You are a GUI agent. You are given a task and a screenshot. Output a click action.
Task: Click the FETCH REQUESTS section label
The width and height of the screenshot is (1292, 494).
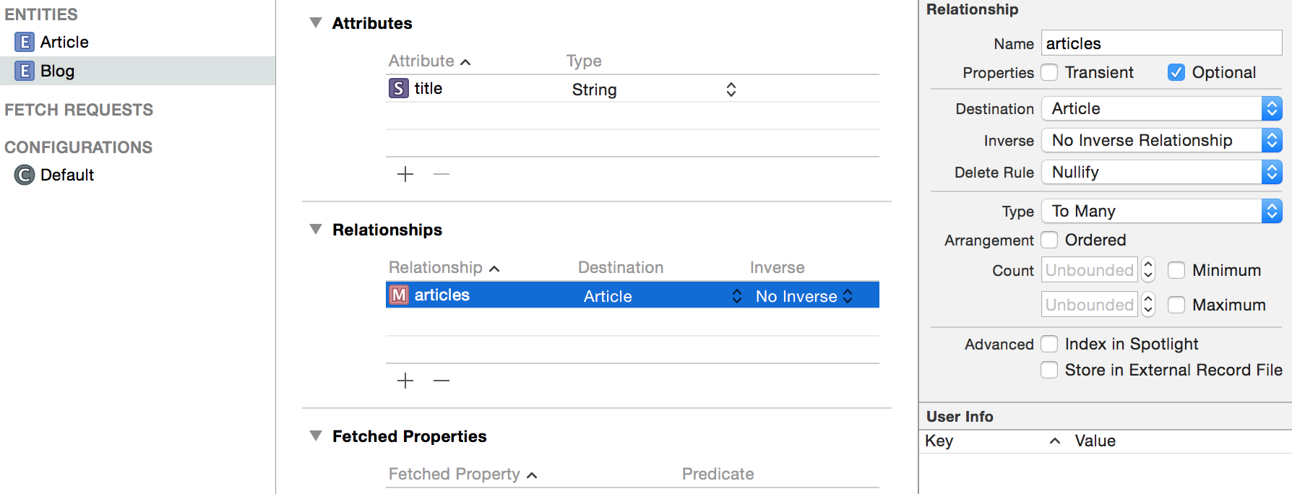[79, 110]
